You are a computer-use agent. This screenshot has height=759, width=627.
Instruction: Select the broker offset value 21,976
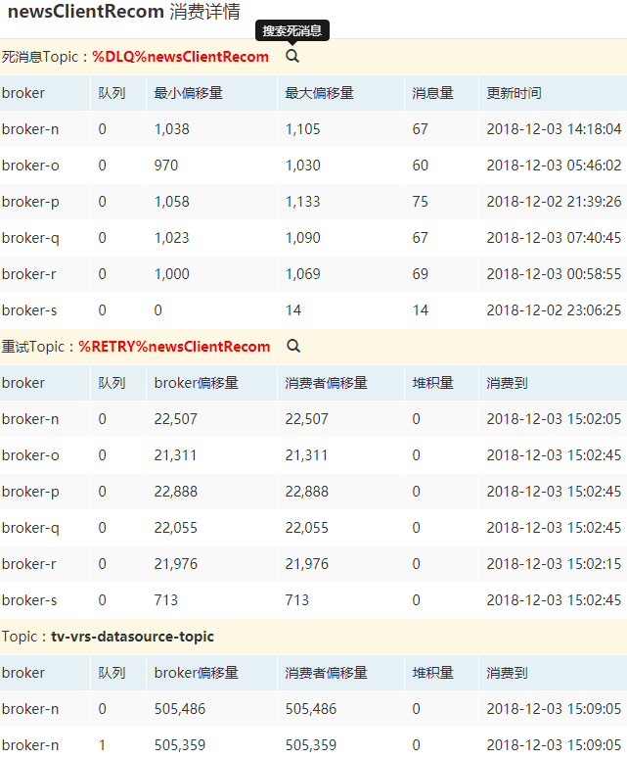176,564
